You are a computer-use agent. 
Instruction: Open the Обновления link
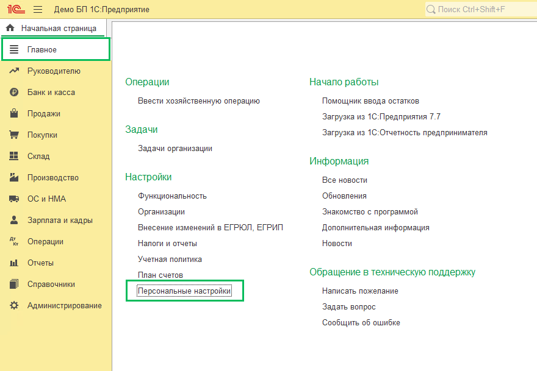pos(344,196)
